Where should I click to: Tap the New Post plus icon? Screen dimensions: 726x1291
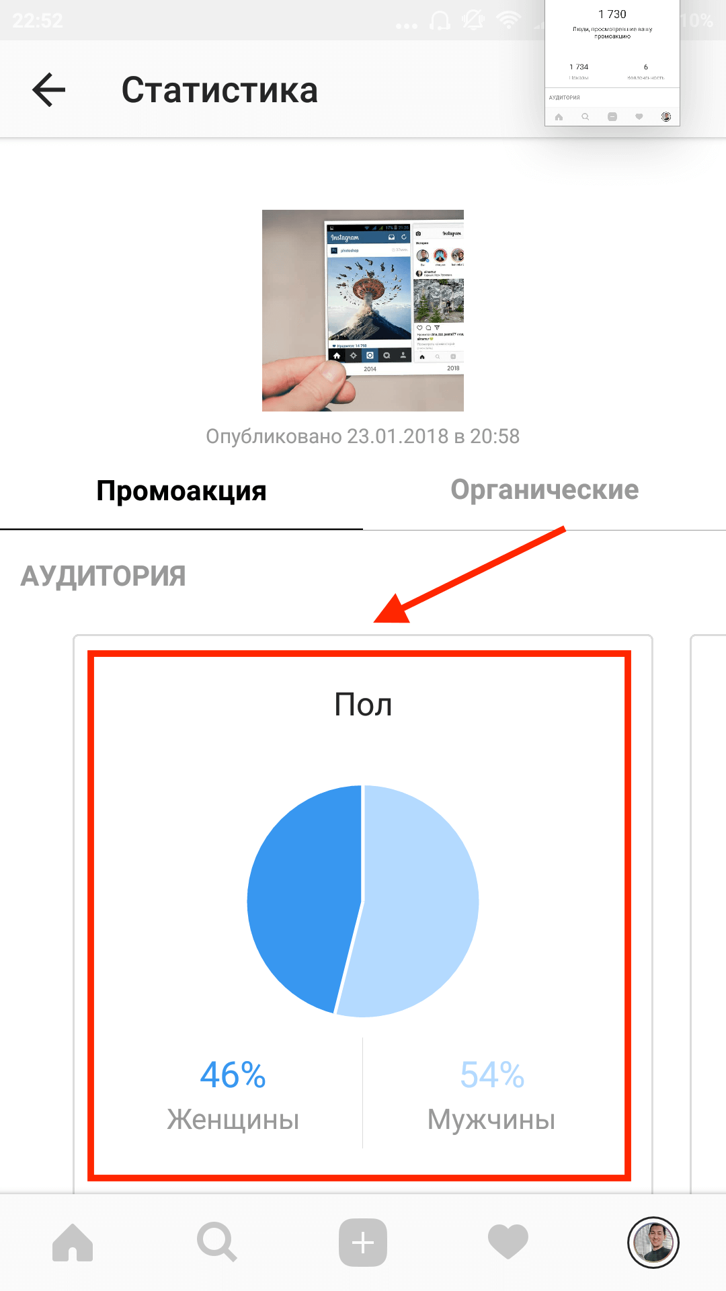[x=363, y=1243]
